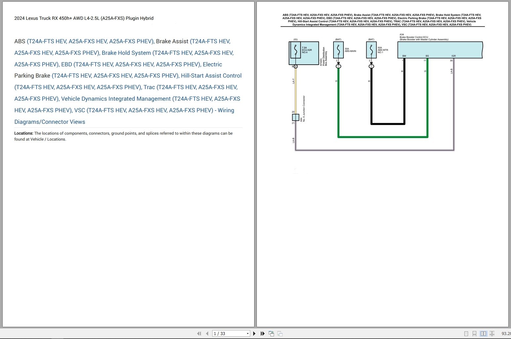Screen dimensions: 511x339
Task: Click the diagram header title block
Action: click(382, 20)
